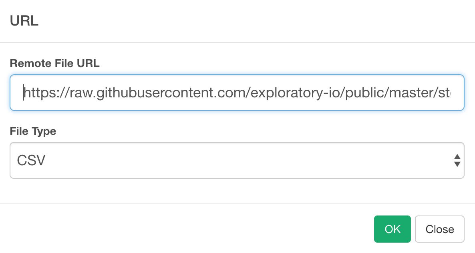The width and height of the screenshot is (475, 253).
Task: Dismiss the dialog using Close
Action: tap(440, 229)
